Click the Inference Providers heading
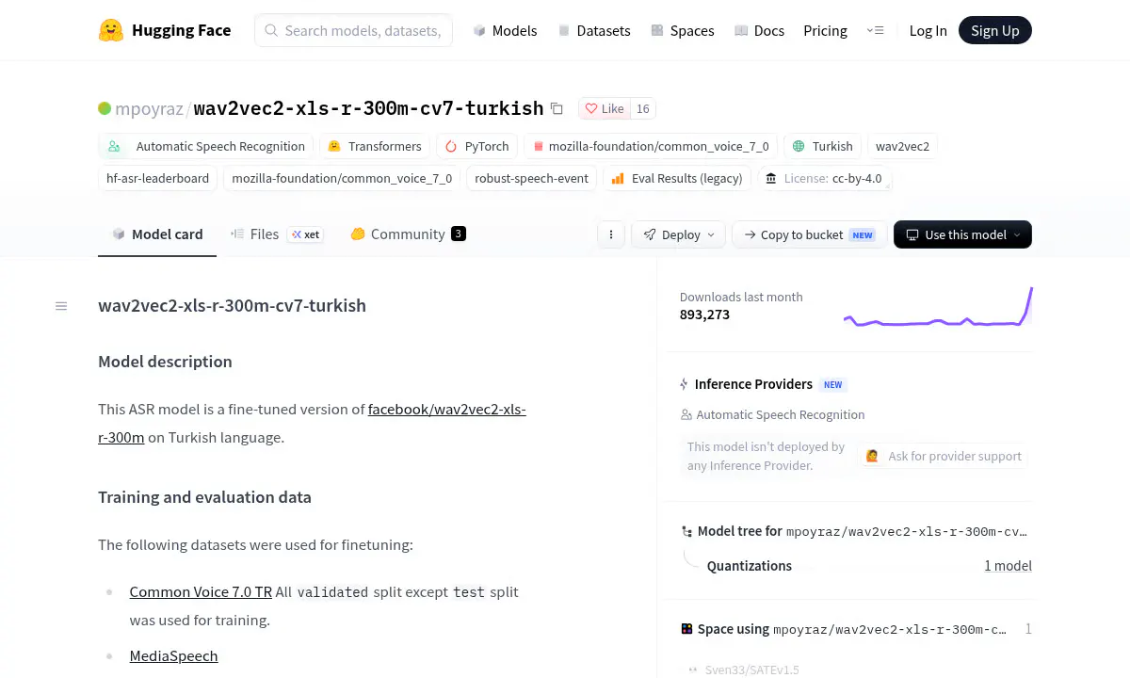The height and width of the screenshot is (678, 1130). 753,384
